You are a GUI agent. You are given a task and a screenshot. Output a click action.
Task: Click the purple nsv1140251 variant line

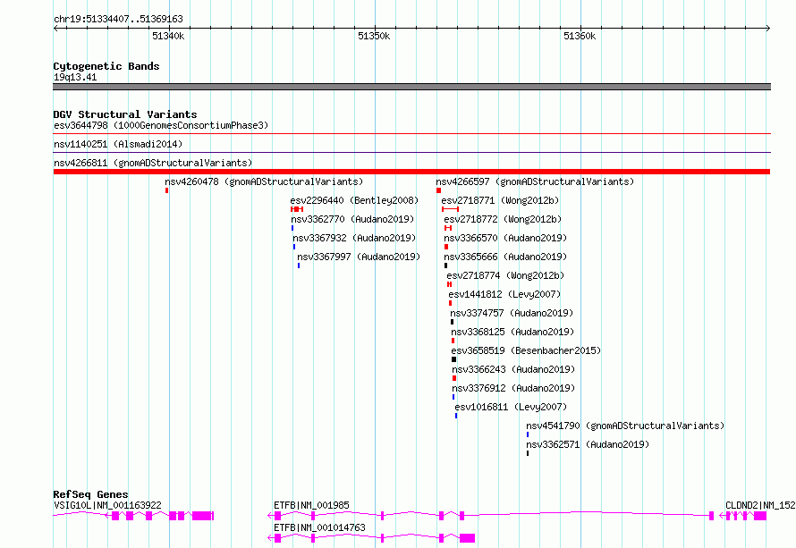(411, 152)
